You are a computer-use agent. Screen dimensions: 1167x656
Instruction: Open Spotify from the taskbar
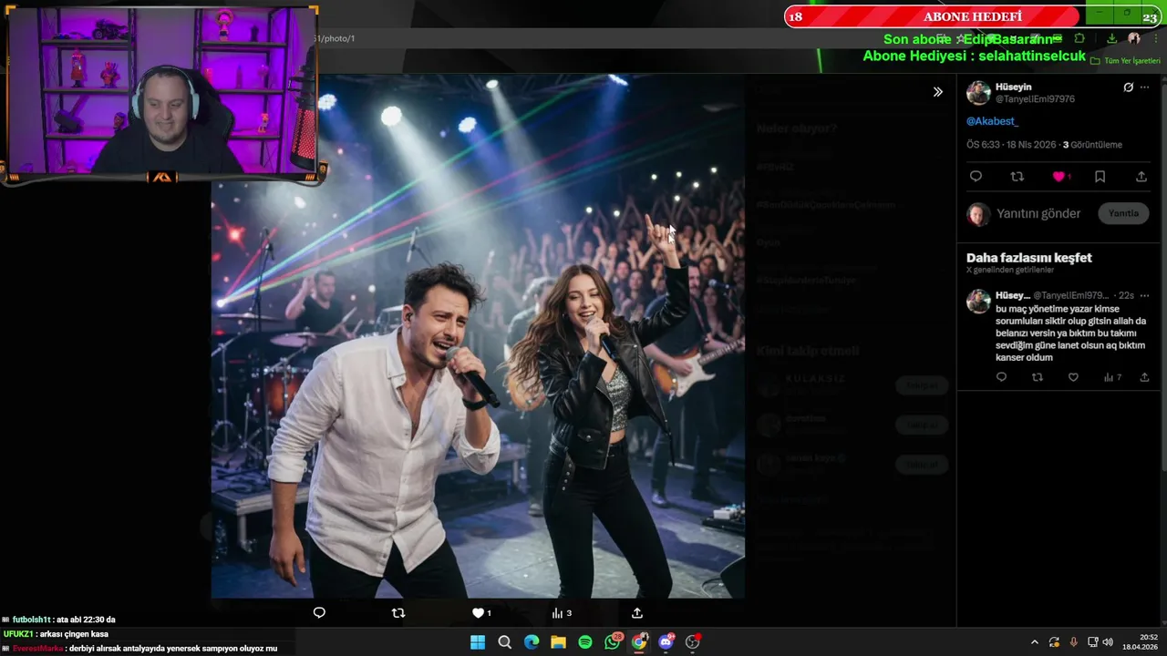point(585,642)
